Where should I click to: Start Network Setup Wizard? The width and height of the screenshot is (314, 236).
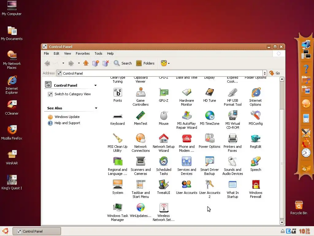163,143
